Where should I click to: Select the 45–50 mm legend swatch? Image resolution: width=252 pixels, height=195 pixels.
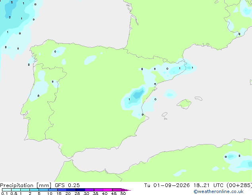point(117,190)
